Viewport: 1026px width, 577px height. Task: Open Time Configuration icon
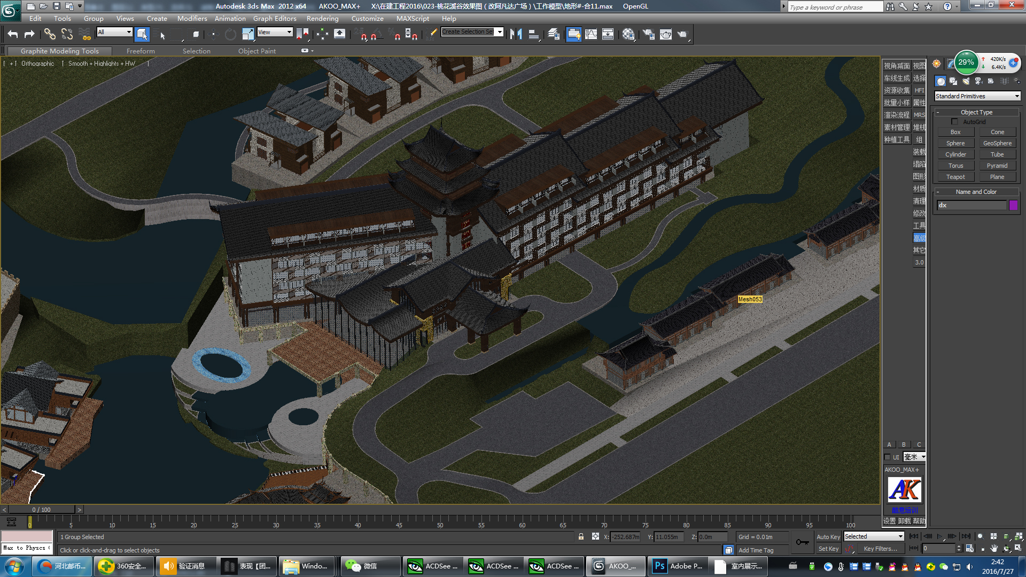970,548
